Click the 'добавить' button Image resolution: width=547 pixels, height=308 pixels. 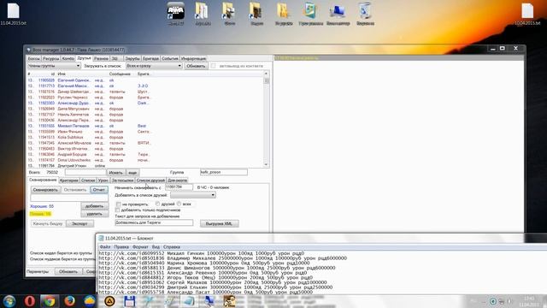pos(94,206)
